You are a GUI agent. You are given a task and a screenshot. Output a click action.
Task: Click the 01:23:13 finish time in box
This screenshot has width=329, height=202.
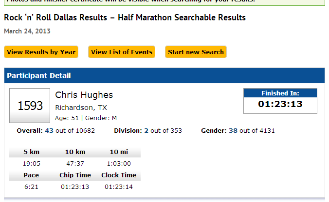click(280, 104)
